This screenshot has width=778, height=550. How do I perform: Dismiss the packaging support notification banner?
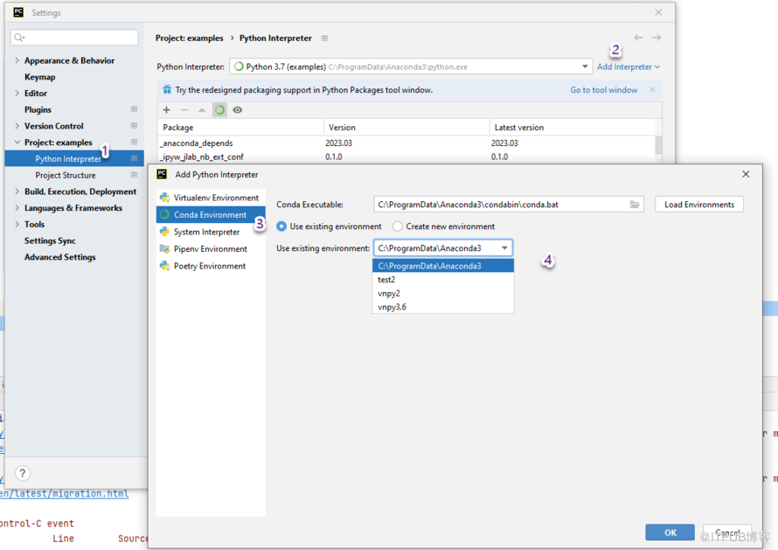pos(652,90)
